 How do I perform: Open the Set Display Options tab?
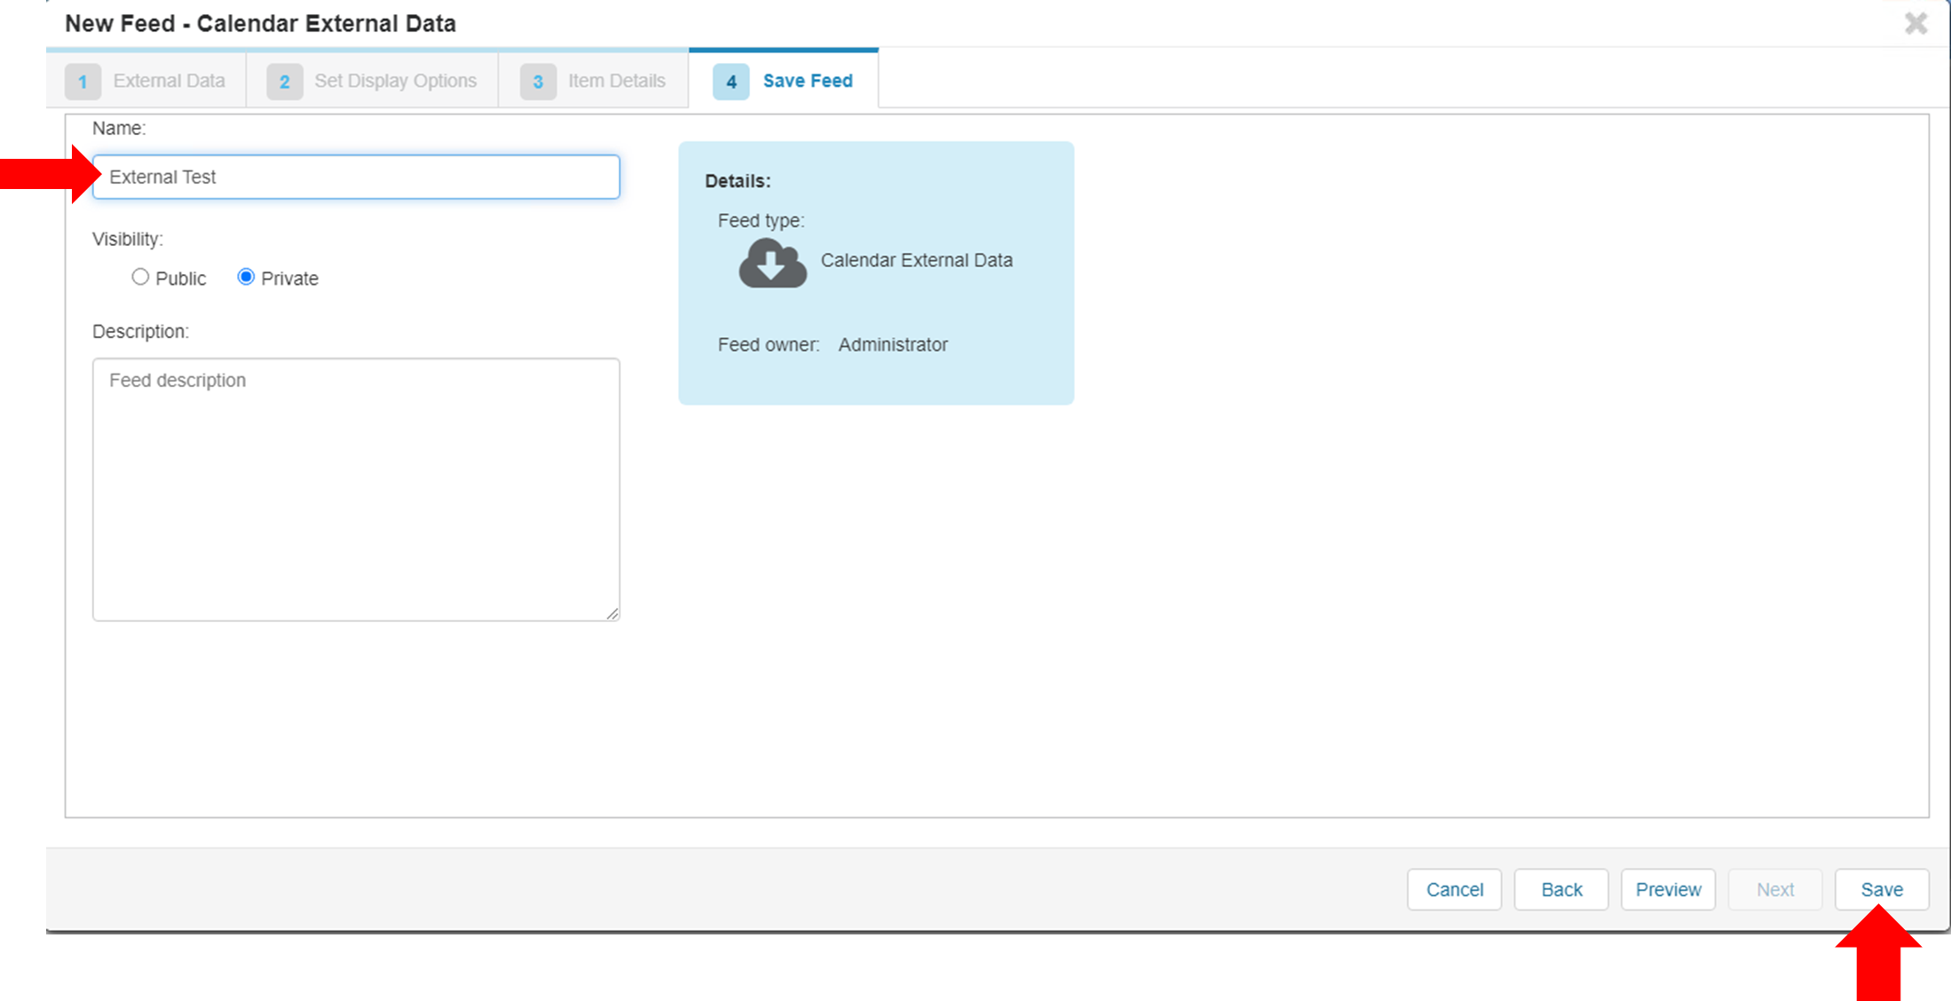pos(395,81)
